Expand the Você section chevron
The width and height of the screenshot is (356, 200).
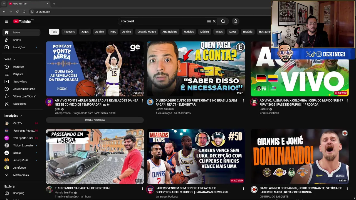coord(14,59)
